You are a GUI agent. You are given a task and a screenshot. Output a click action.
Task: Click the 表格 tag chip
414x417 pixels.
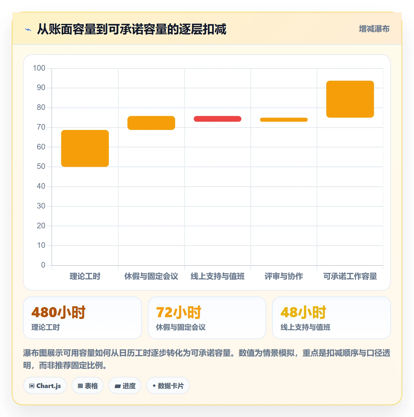point(88,385)
